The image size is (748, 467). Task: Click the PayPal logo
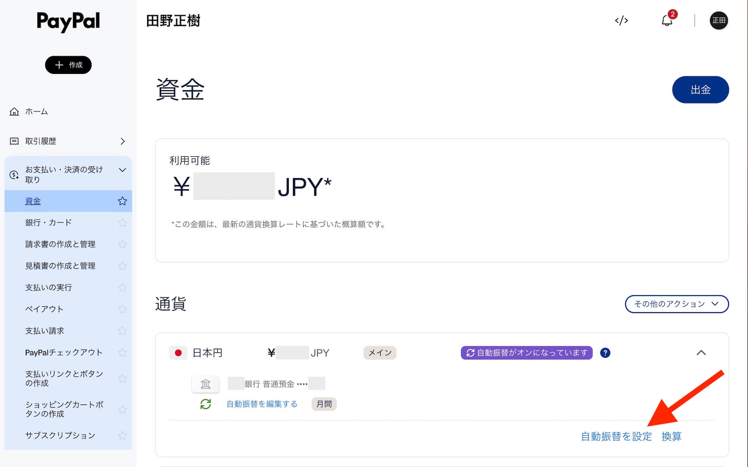pos(68,21)
